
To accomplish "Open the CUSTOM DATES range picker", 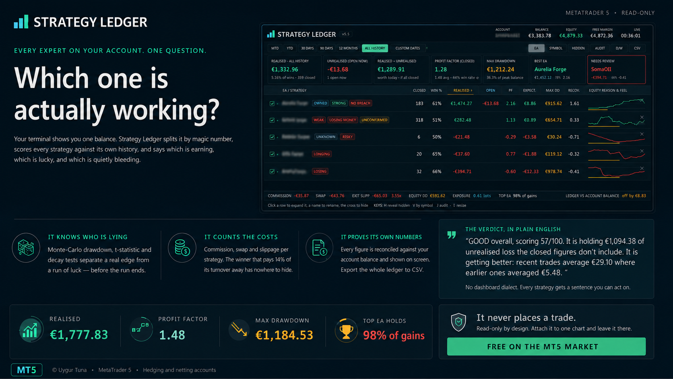I will coord(408,48).
